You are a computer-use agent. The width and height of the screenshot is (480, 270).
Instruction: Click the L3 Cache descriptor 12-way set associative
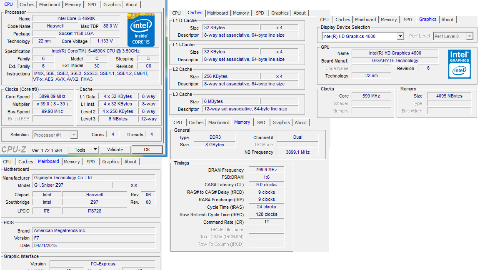[x=250, y=109]
